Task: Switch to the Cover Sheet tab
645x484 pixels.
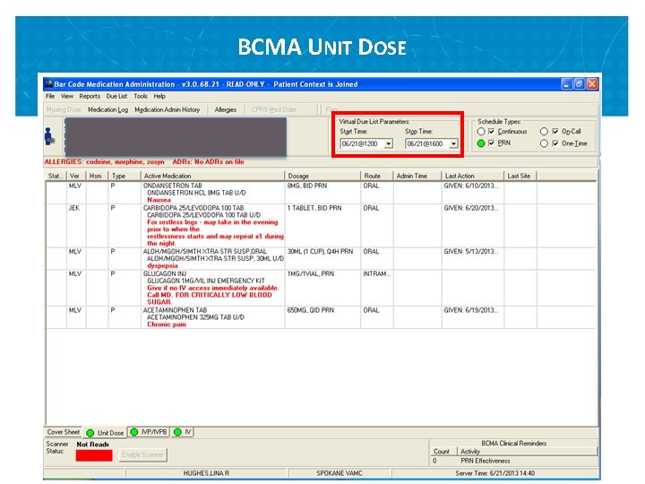Action: tap(63, 432)
